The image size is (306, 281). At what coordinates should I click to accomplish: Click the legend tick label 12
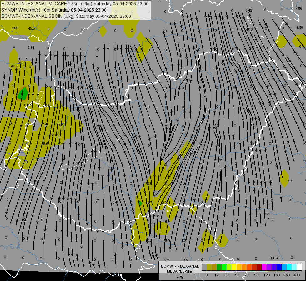click(217, 275)
